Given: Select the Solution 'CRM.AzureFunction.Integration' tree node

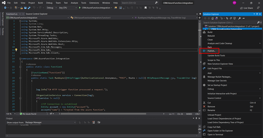Looking at the screenshot, I should pyautogui.click(x=232, y=26).
